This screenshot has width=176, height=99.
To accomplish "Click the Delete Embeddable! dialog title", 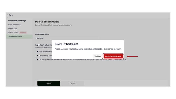I will point(66,44).
